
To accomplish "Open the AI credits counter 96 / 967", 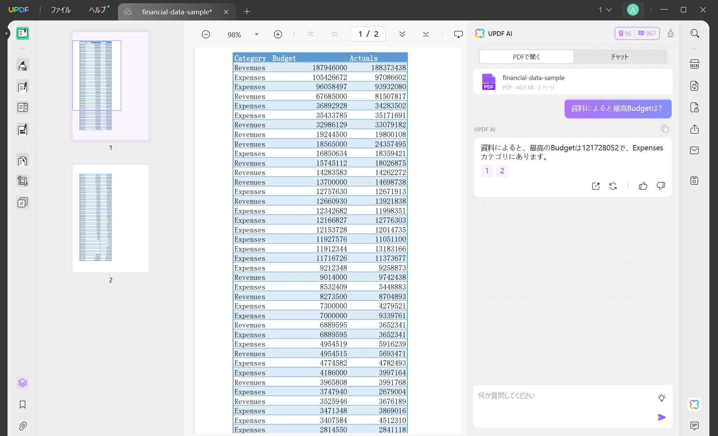I will [637, 33].
